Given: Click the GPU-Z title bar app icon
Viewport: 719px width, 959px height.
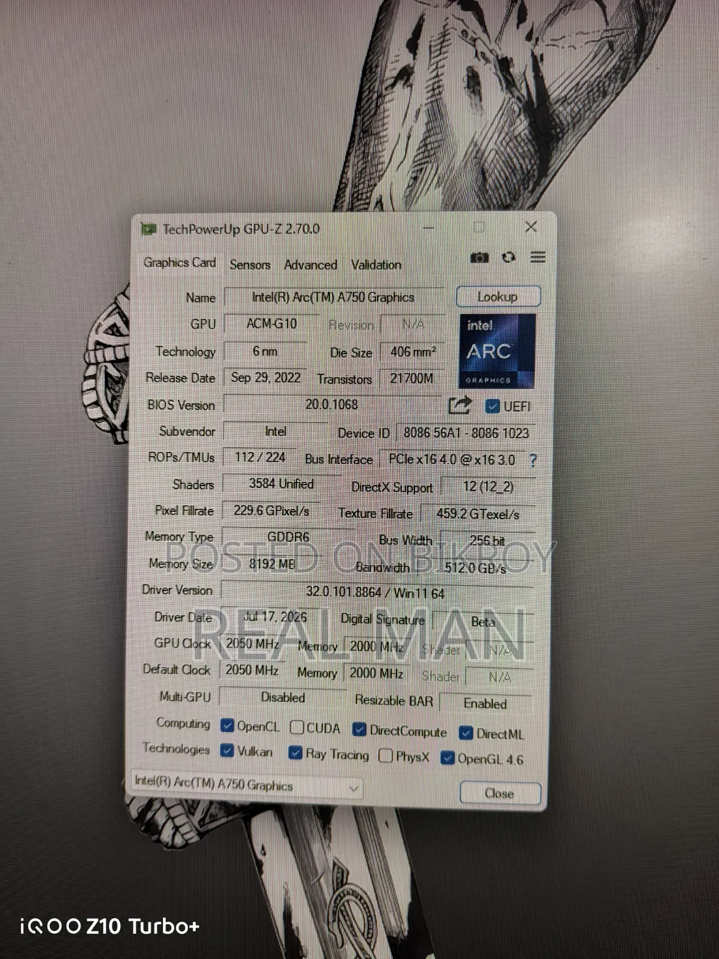Looking at the screenshot, I should click(x=149, y=229).
